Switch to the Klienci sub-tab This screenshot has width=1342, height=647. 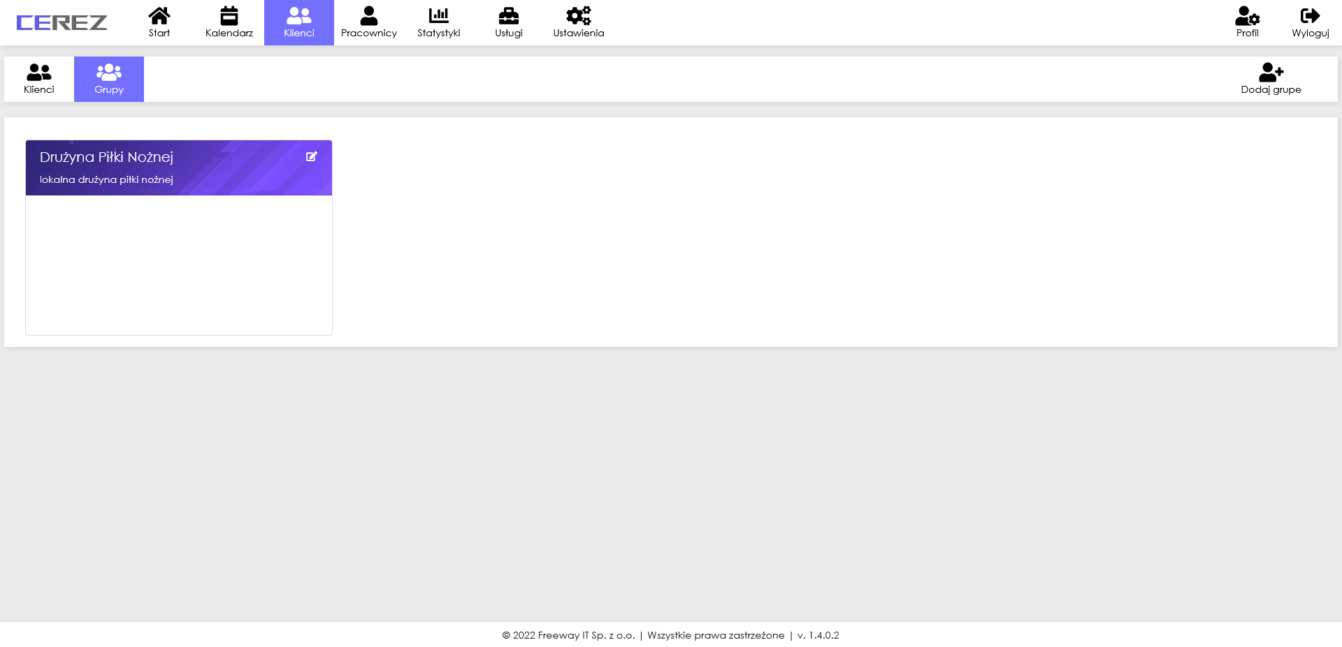[x=39, y=79]
